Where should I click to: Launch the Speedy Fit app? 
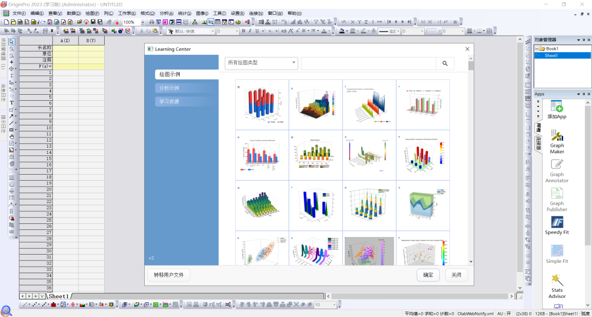[x=556, y=226]
